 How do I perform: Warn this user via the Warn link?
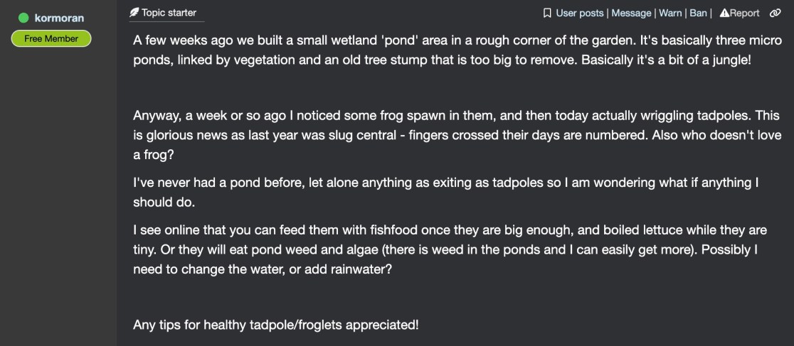670,13
